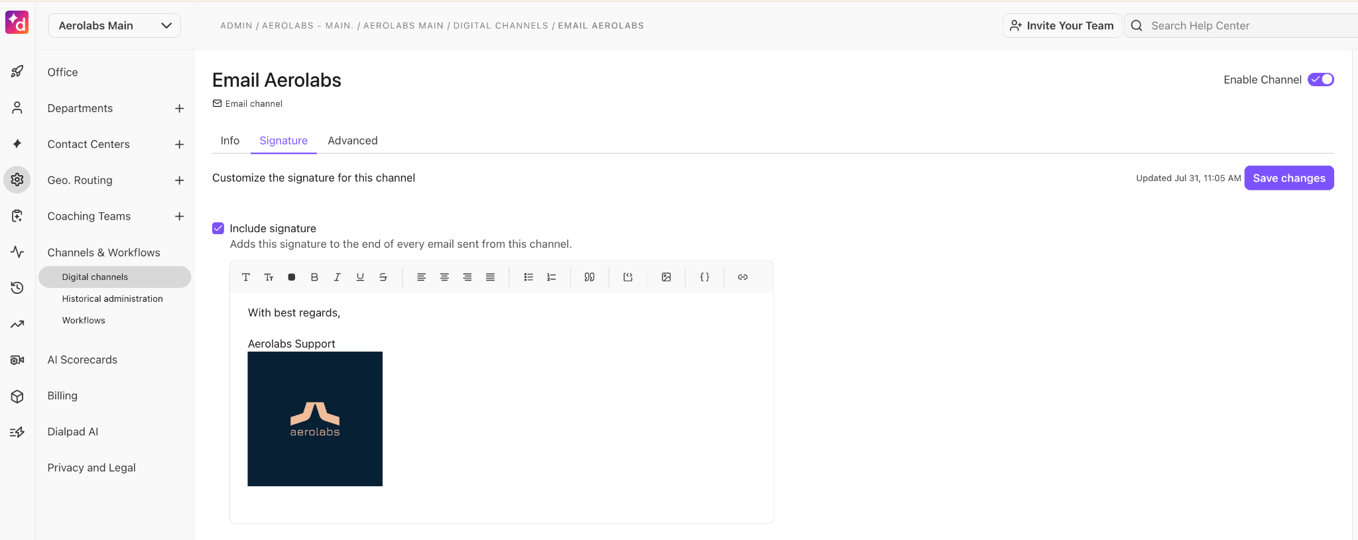Image resolution: width=1358 pixels, height=540 pixels.
Task: Expand Geo. Routing with the plus button
Action: click(x=179, y=180)
